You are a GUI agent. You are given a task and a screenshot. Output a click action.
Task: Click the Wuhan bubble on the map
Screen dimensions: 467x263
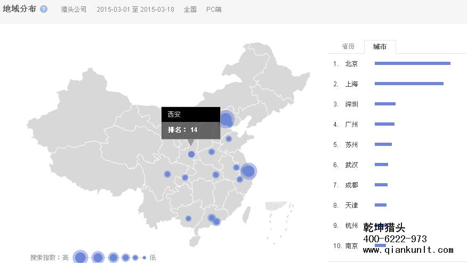pos(216,175)
